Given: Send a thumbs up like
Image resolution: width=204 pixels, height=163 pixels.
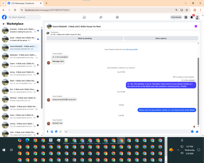Looking at the screenshot, I should pos(197,132).
